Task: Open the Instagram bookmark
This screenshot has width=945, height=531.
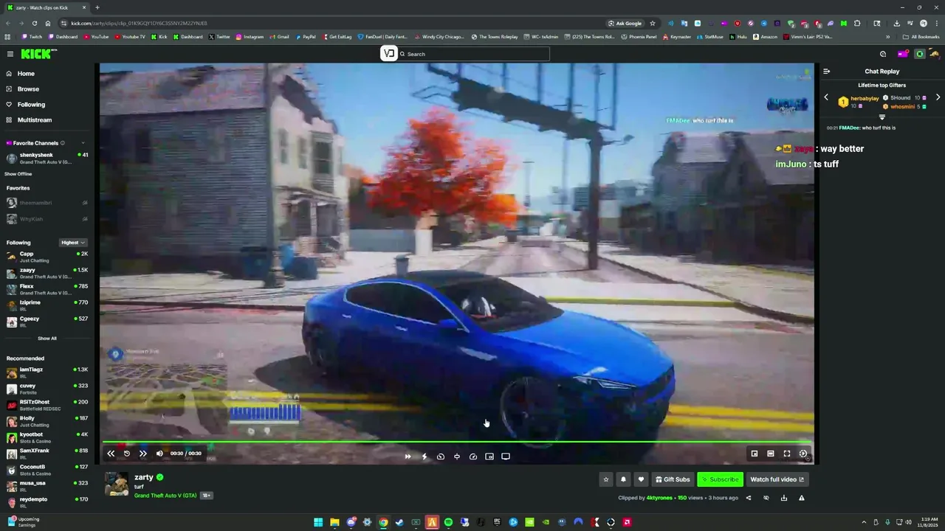Action: click(x=250, y=37)
